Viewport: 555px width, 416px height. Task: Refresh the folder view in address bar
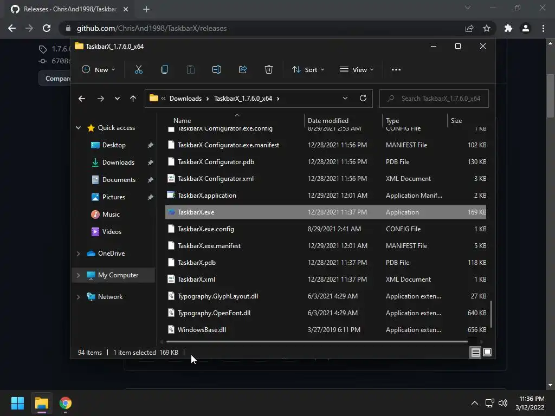click(363, 99)
